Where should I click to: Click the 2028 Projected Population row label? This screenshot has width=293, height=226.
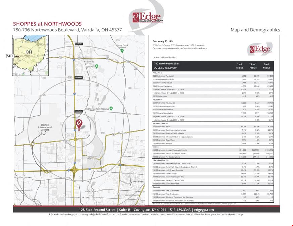click(x=163, y=79)
